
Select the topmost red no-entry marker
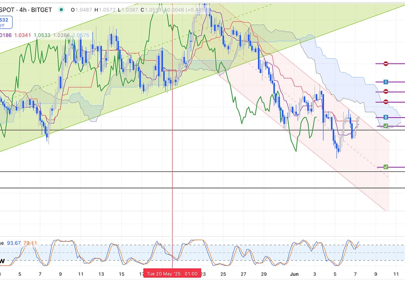pyautogui.click(x=386, y=64)
